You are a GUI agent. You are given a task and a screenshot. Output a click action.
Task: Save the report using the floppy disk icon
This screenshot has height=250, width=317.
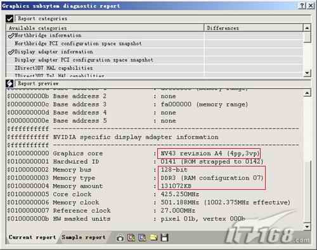pyautogui.click(x=164, y=238)
